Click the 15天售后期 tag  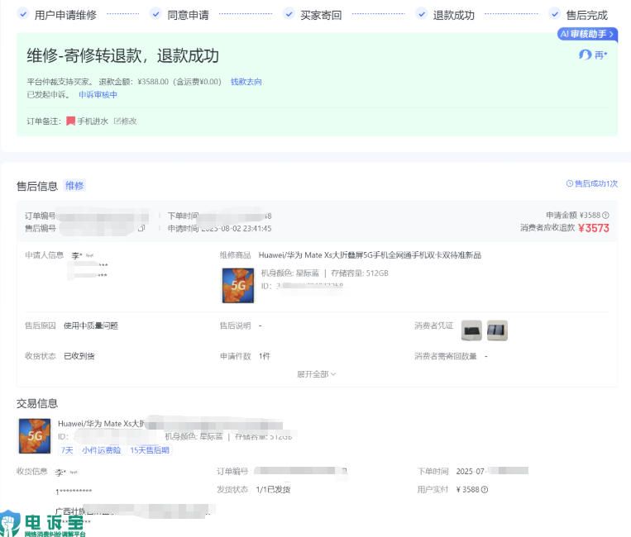(150, 450)
